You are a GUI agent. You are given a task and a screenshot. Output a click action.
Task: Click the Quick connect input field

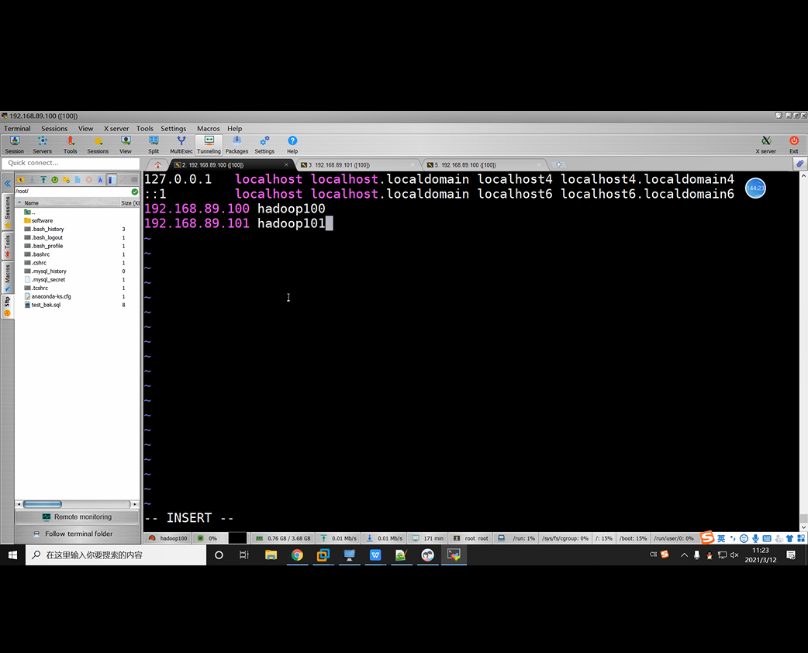click(71, 163)
